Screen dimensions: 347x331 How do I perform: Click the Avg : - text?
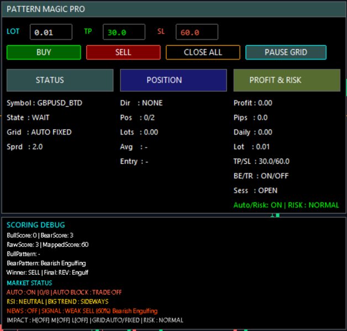point(134,147)
